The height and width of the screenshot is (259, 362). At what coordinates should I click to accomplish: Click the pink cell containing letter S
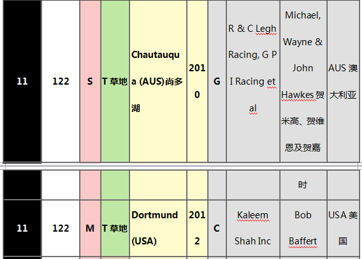(90, 81)
